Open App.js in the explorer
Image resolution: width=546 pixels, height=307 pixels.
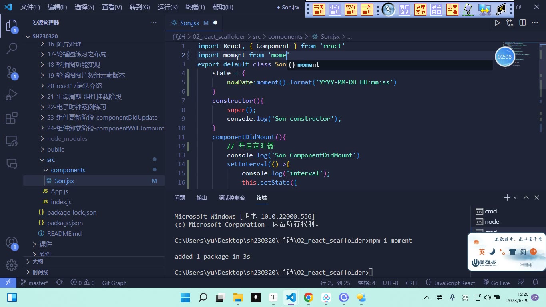[60, 191]
